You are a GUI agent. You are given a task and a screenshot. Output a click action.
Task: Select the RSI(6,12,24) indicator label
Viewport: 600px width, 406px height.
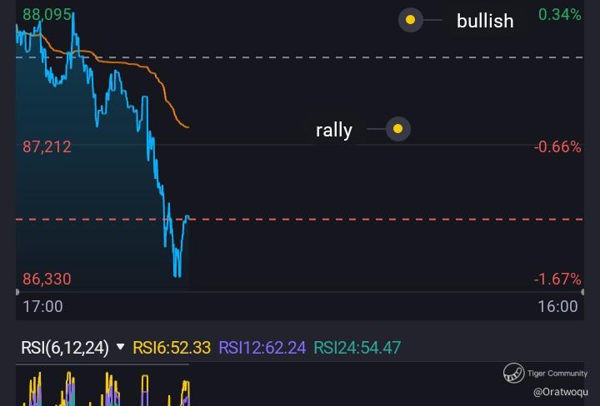65,348
